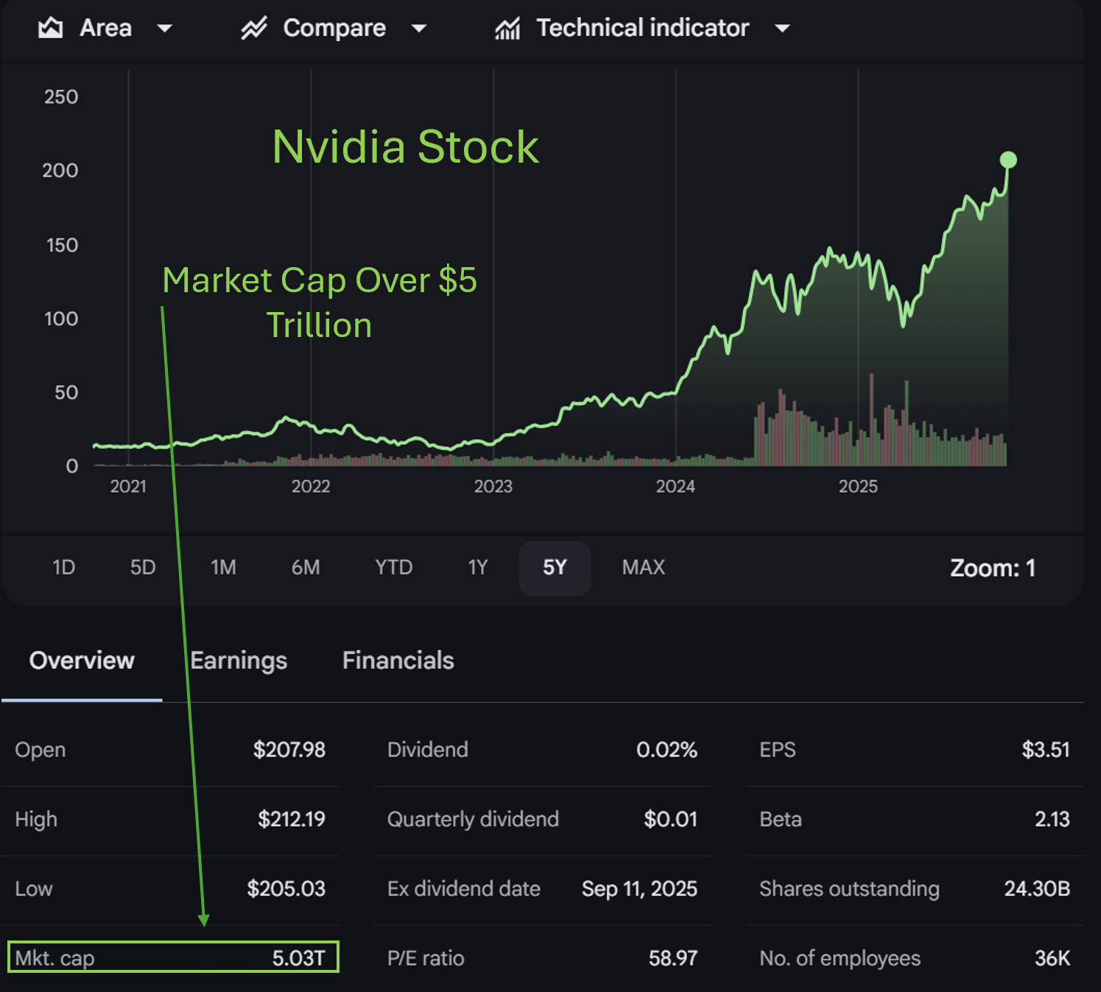Screen dimensions: 1101x992
Task: Click the Zoom: 1 label
Action: pyautogui.click(x=993, y=568)
